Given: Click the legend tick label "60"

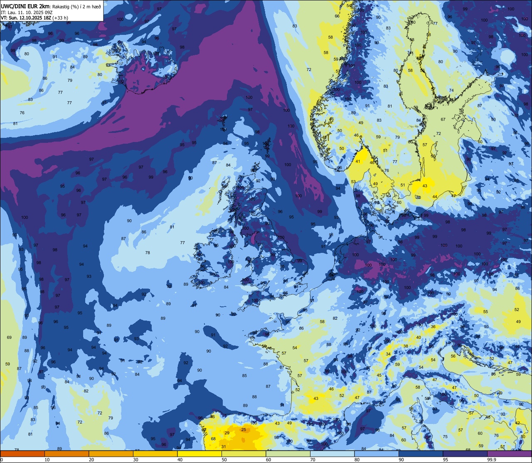Looking at the screenshot, I should coord(268,459).
